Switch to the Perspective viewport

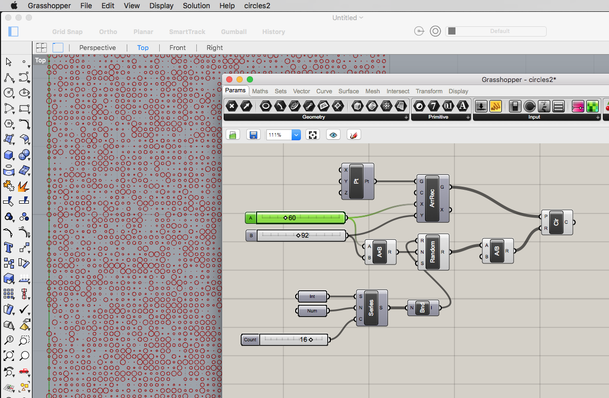click(x=97, y=47)
